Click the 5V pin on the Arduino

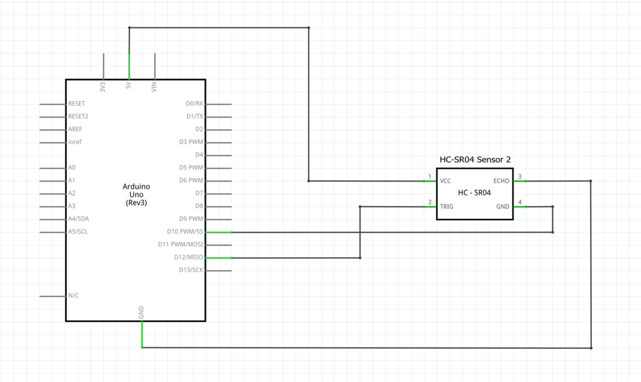tap(129, 66)
